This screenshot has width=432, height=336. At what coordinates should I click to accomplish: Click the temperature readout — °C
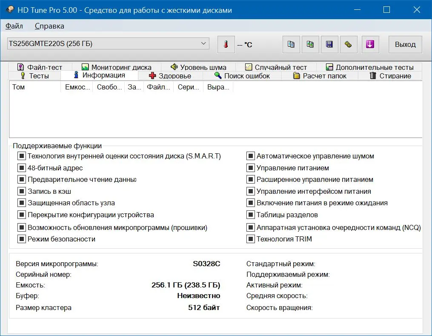tap(245, 45)
